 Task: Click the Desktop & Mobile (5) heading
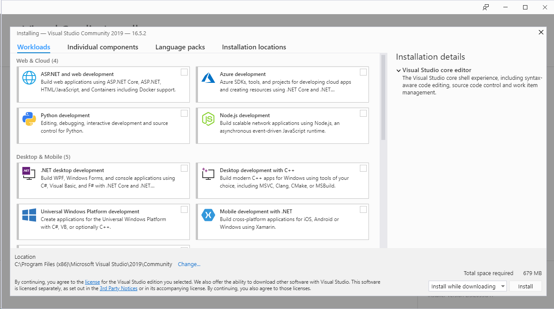(x=43, y=157)
